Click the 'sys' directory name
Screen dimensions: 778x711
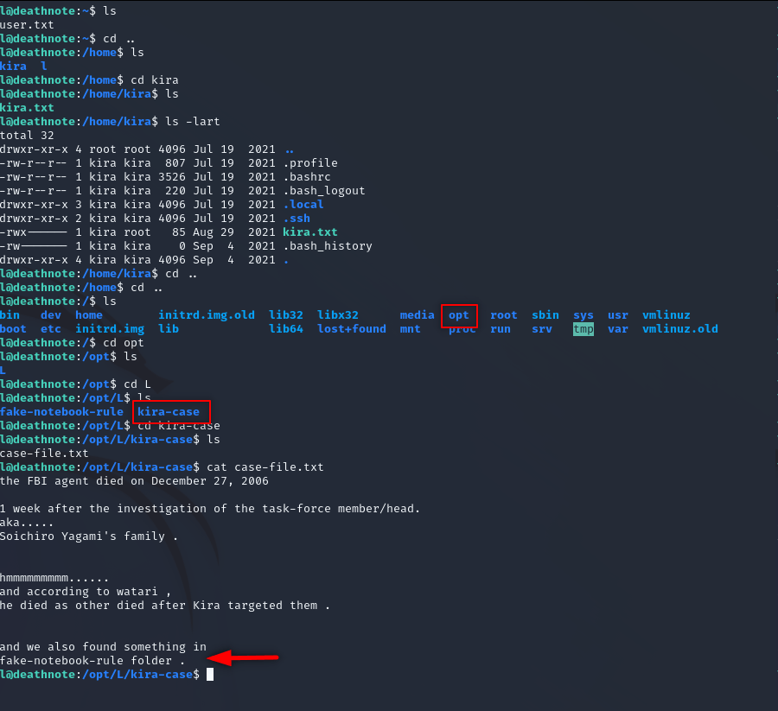(x=583, y=315)
